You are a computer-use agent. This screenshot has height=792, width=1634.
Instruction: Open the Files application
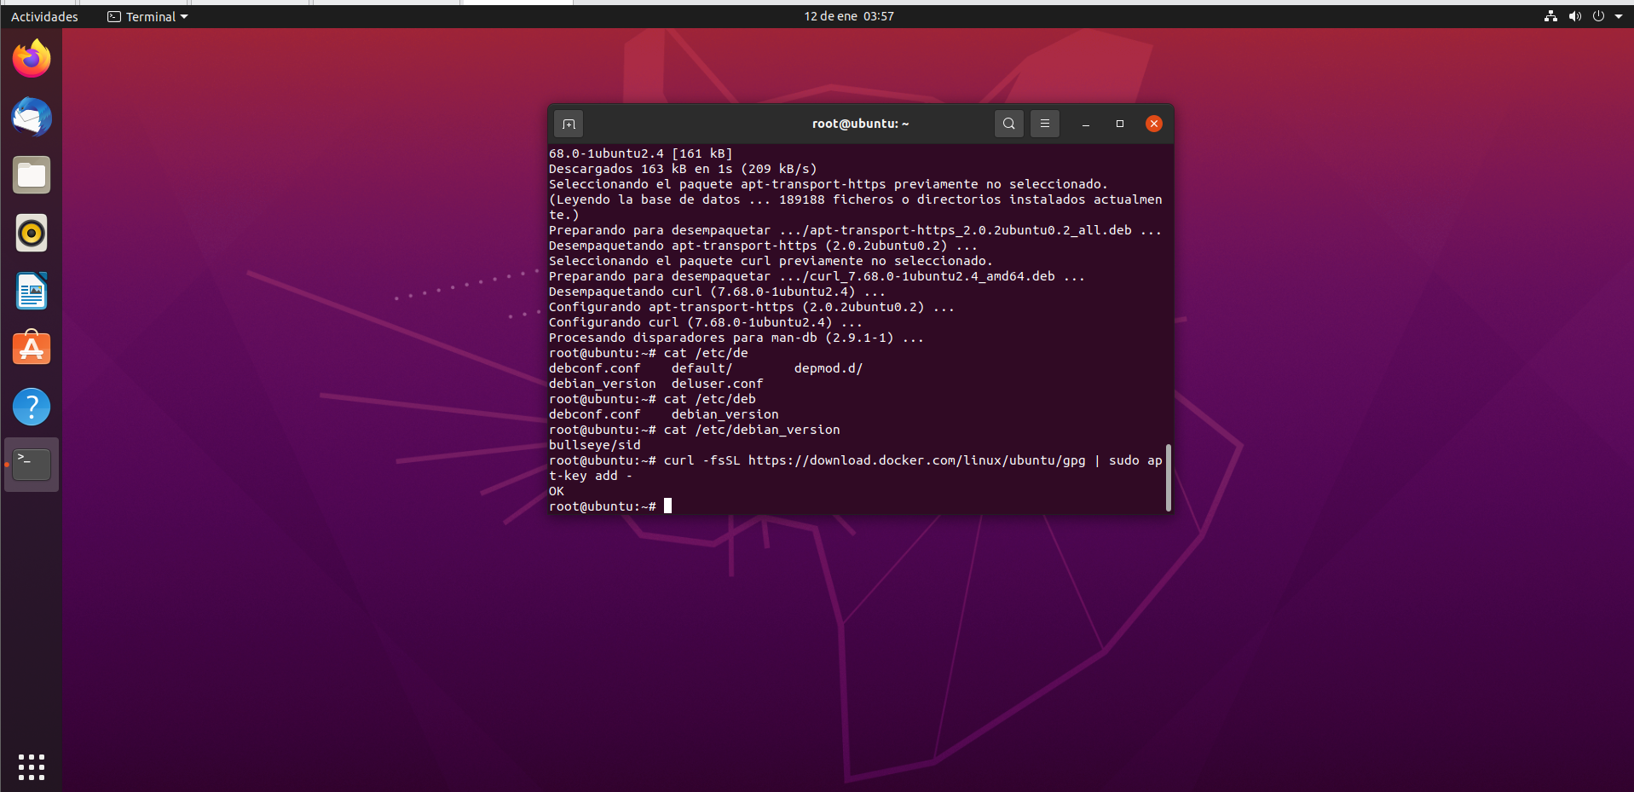tap(31, 175)
